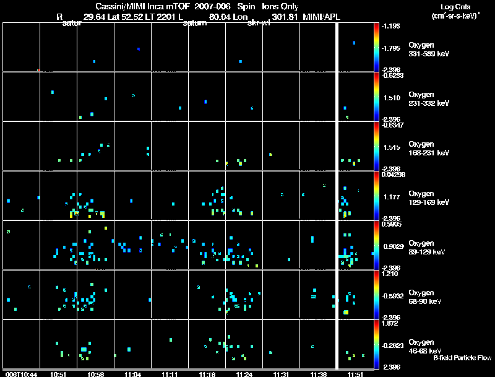Click the '11:18' time axis label
This screenshot has height=377, width=495.
[207, 375]
